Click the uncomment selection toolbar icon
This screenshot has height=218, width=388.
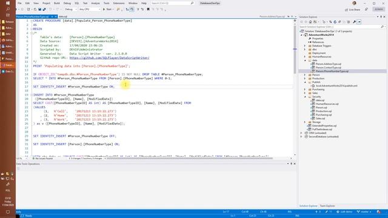[x=142, y=10]
